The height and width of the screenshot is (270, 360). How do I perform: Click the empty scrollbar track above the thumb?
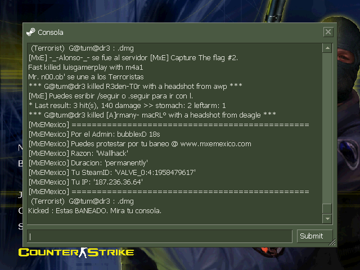pyautogui.click(x=327, y=128)
